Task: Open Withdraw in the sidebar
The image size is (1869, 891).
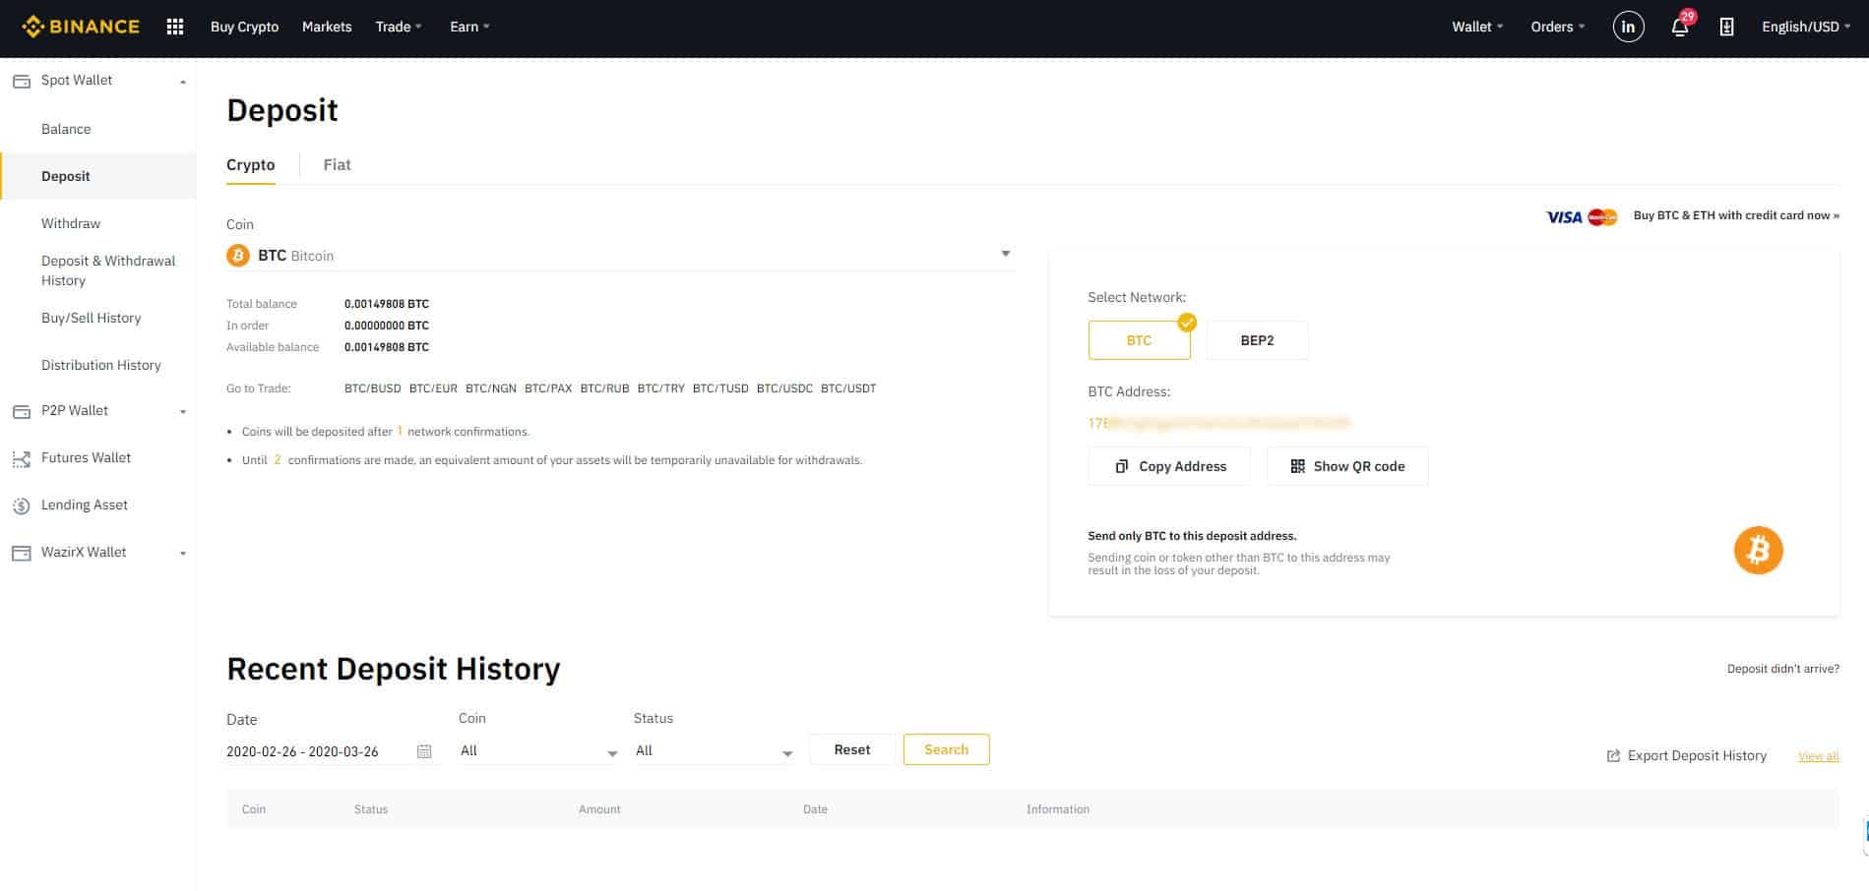Action: click(71, 223)
